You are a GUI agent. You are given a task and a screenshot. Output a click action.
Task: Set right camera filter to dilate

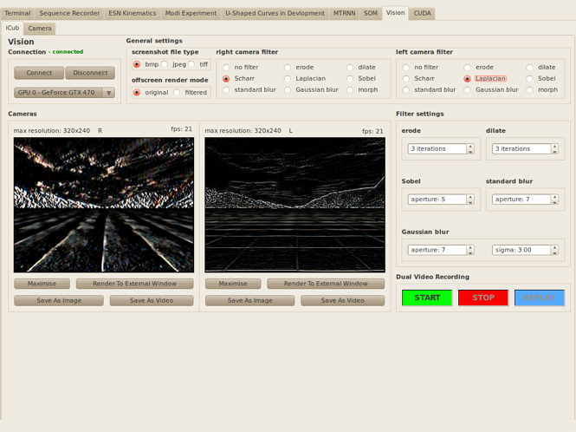pos(350,68)
